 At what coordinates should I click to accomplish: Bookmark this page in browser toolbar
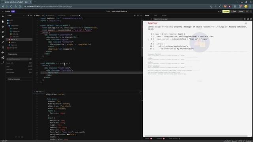20,6
